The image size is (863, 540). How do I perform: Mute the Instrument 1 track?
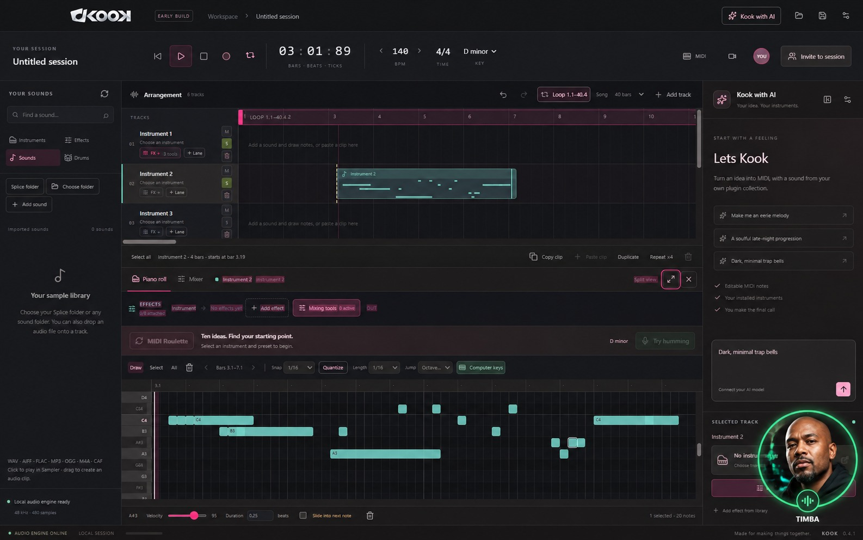tap(227, 132)
